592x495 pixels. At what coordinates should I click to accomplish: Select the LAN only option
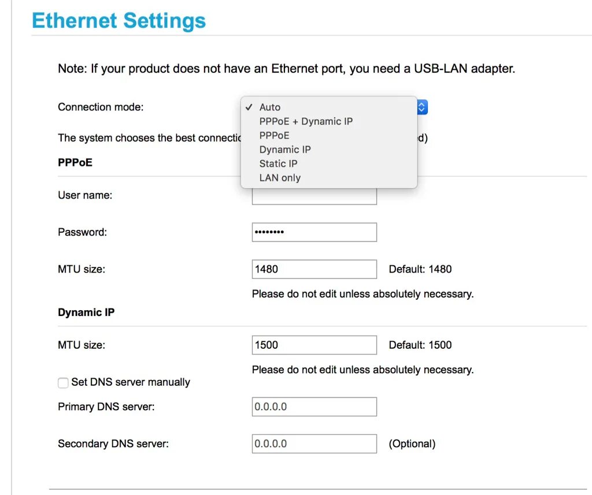280,178
